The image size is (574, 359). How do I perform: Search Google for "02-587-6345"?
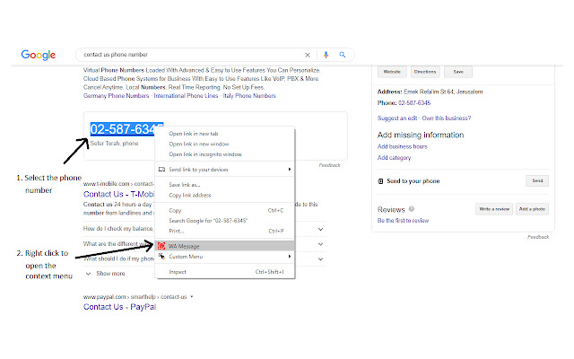tap(208, 221)
